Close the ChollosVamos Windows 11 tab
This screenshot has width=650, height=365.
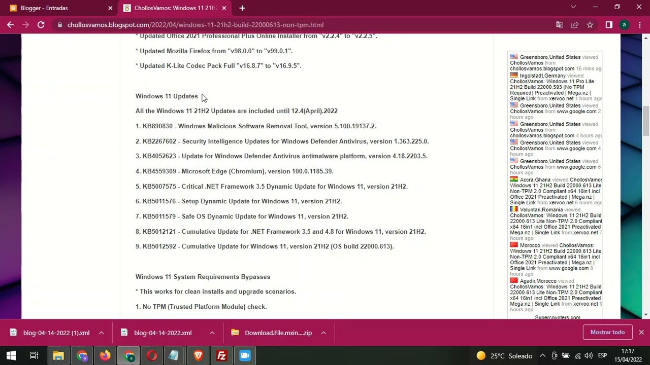click(224, 8)
